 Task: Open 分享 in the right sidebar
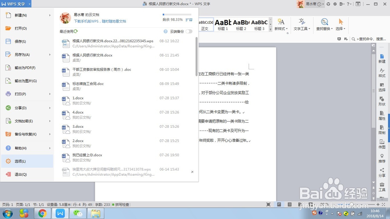click(x=382, y=173)
